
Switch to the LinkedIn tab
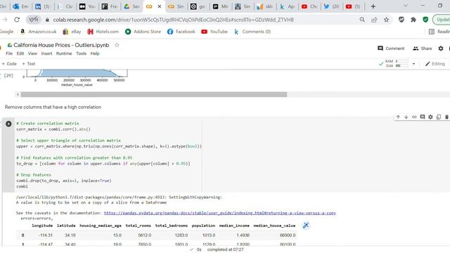42,6
